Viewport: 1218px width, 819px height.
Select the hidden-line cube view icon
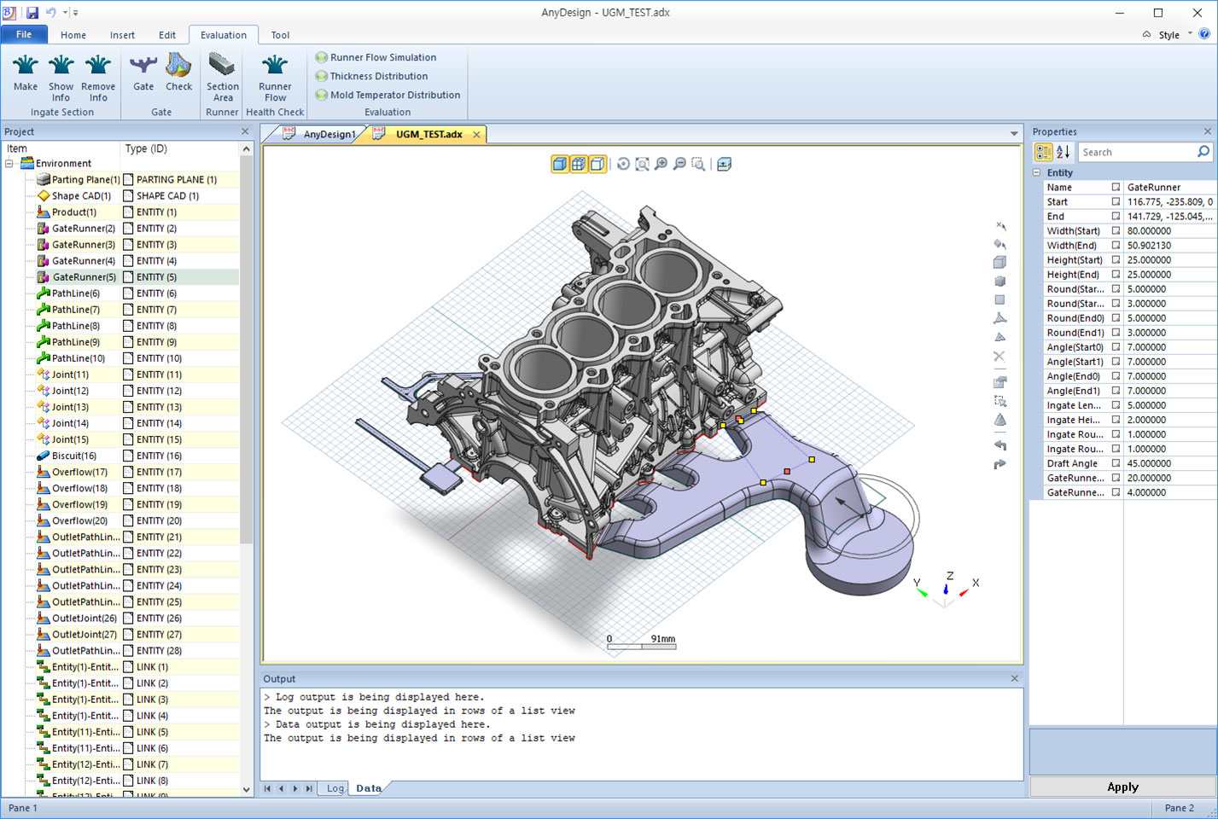[597, 164]
